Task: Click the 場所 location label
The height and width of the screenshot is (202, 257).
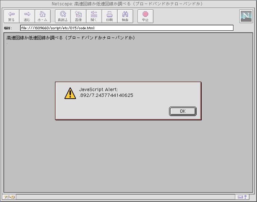Action: (8, 28)
